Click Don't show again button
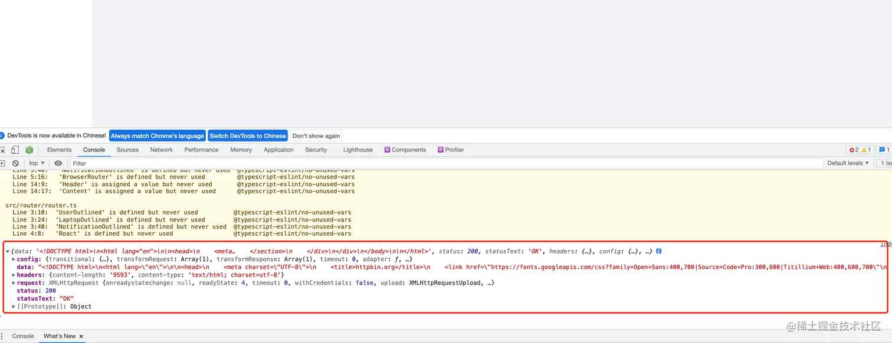This screenshot has height=343, width=892. pyautogui.click(x=316, y=136)
